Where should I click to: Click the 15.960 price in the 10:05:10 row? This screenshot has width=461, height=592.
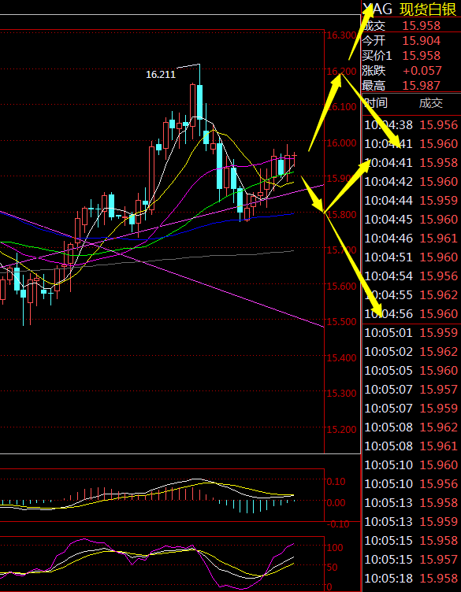pyautogui.click(x=439, y=464)
